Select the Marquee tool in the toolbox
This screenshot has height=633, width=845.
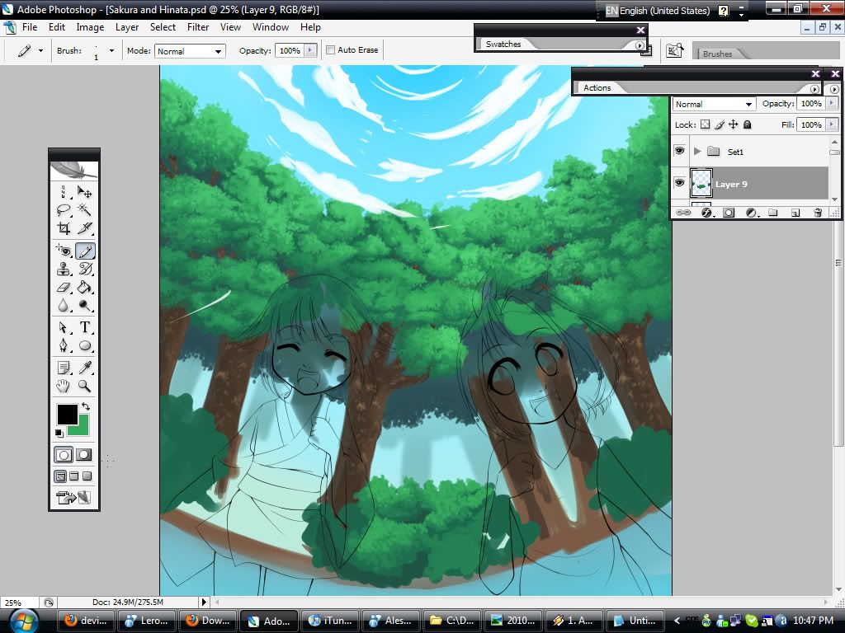[x=64, y=191]
